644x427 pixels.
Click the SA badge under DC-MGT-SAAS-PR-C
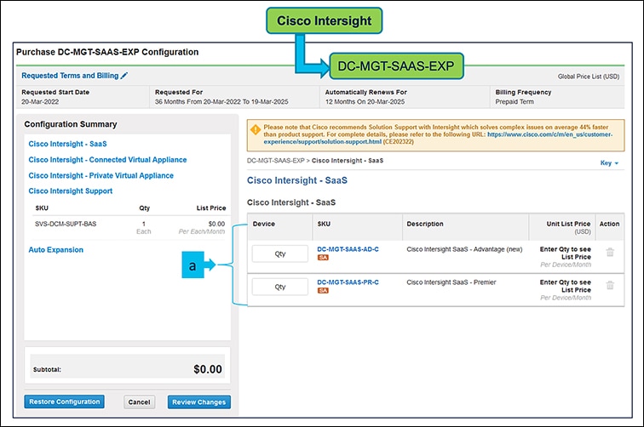323,291
